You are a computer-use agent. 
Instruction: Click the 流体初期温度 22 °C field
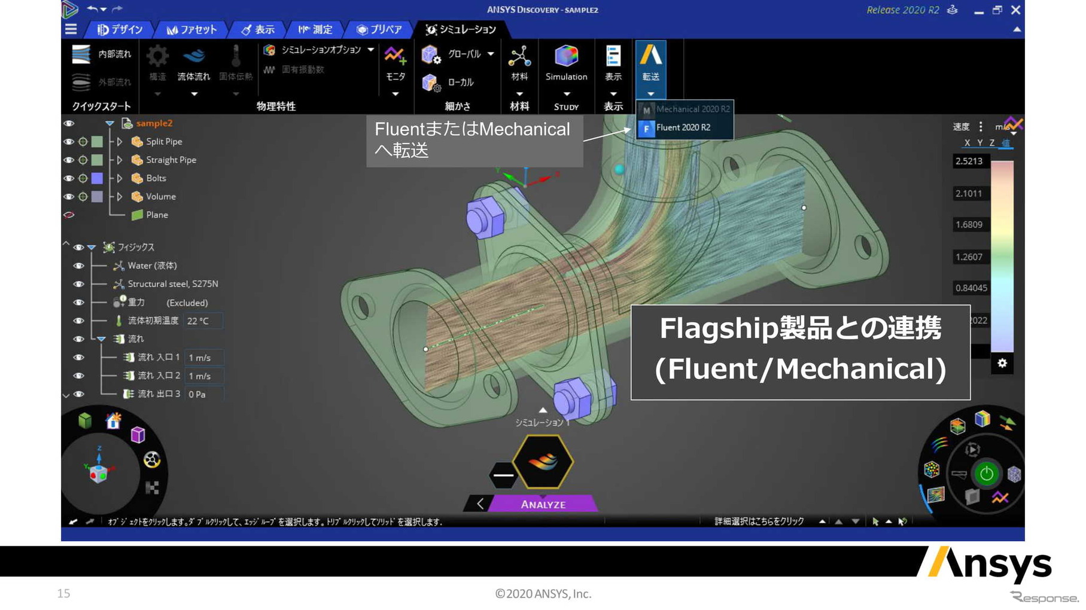pyautogui.click(x=203, y=321)
